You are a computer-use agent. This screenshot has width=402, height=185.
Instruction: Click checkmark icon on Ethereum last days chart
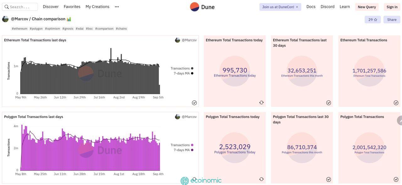[x=194, y=103]
